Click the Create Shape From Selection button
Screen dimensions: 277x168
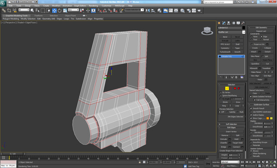(x=231, y=151)
